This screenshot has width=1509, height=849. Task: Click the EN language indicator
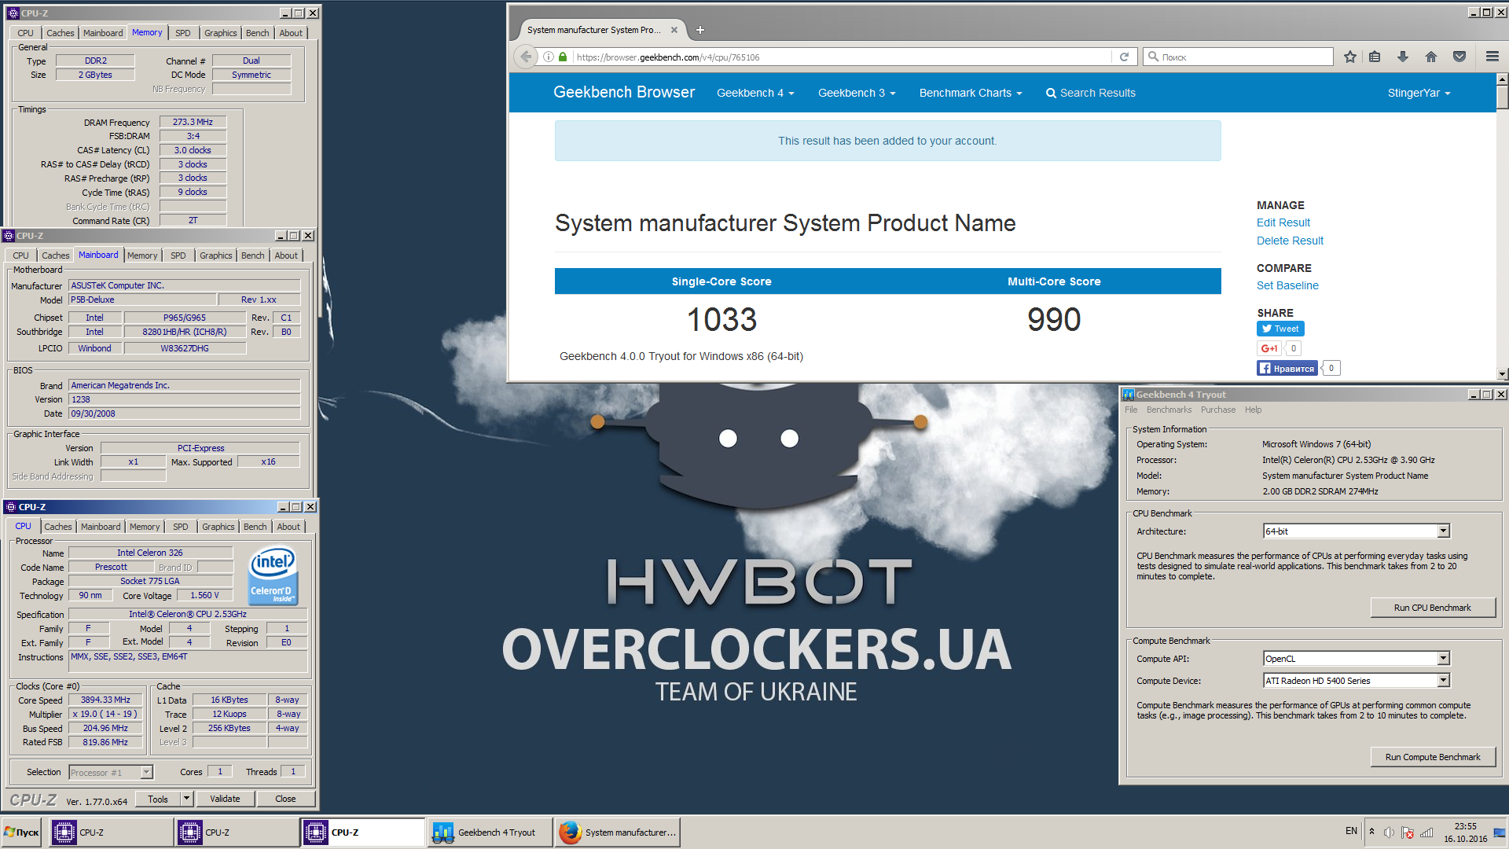[x=1351, y=831]
